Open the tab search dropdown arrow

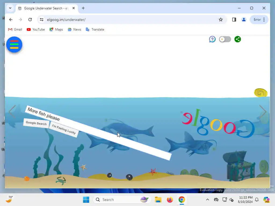tap(10, 8)
